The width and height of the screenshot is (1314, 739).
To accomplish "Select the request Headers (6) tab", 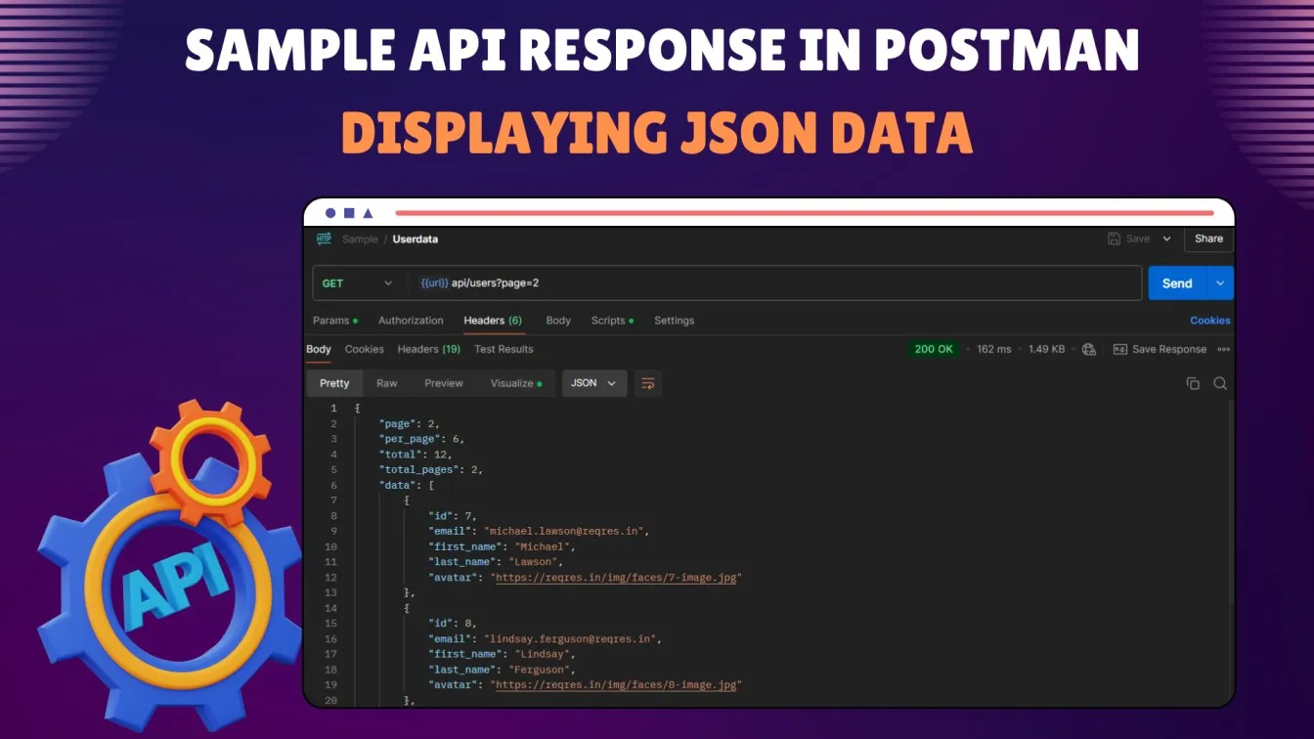I will click(493, 321).
